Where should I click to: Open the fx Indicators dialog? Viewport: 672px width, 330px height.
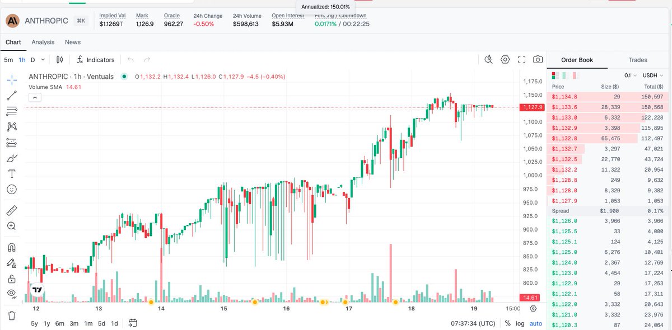[95, 60]
